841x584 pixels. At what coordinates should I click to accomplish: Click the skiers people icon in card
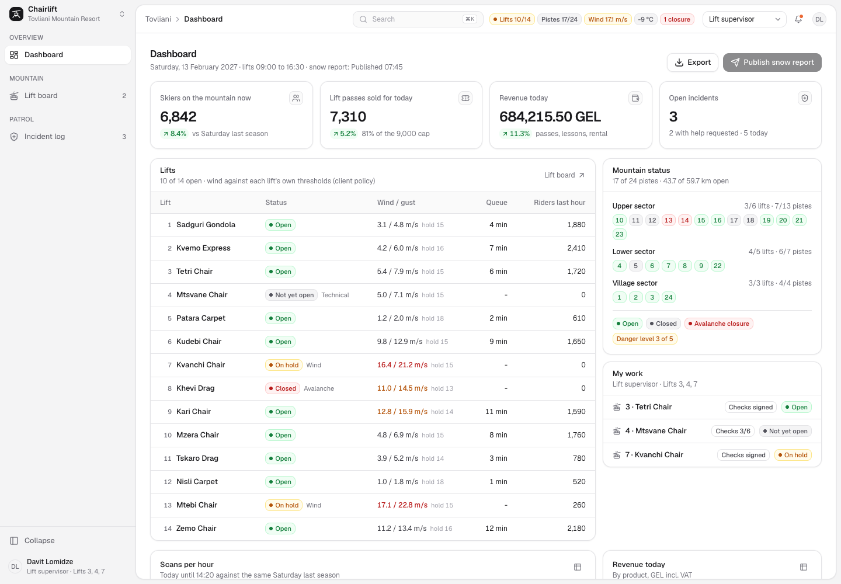296,98
